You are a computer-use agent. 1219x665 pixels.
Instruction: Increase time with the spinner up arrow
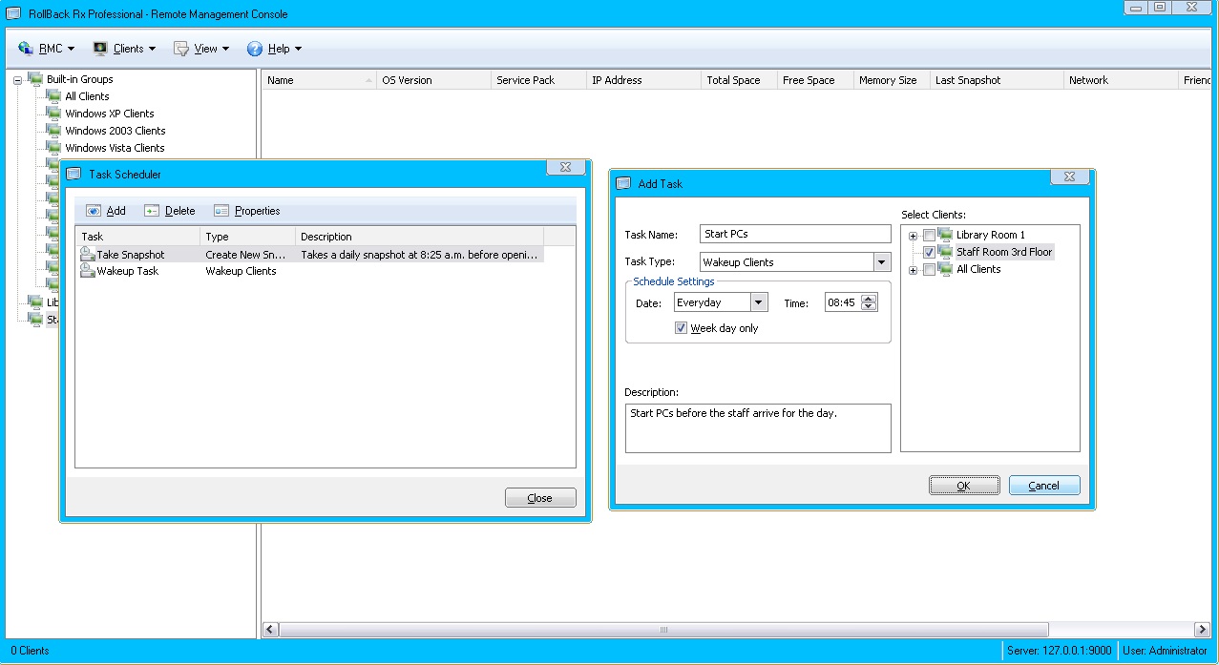click(869, 298)
